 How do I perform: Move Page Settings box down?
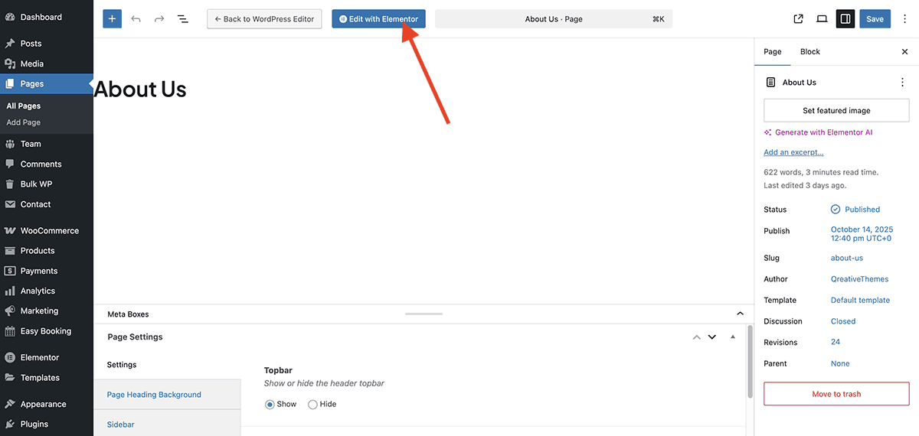tap(712, 337)
